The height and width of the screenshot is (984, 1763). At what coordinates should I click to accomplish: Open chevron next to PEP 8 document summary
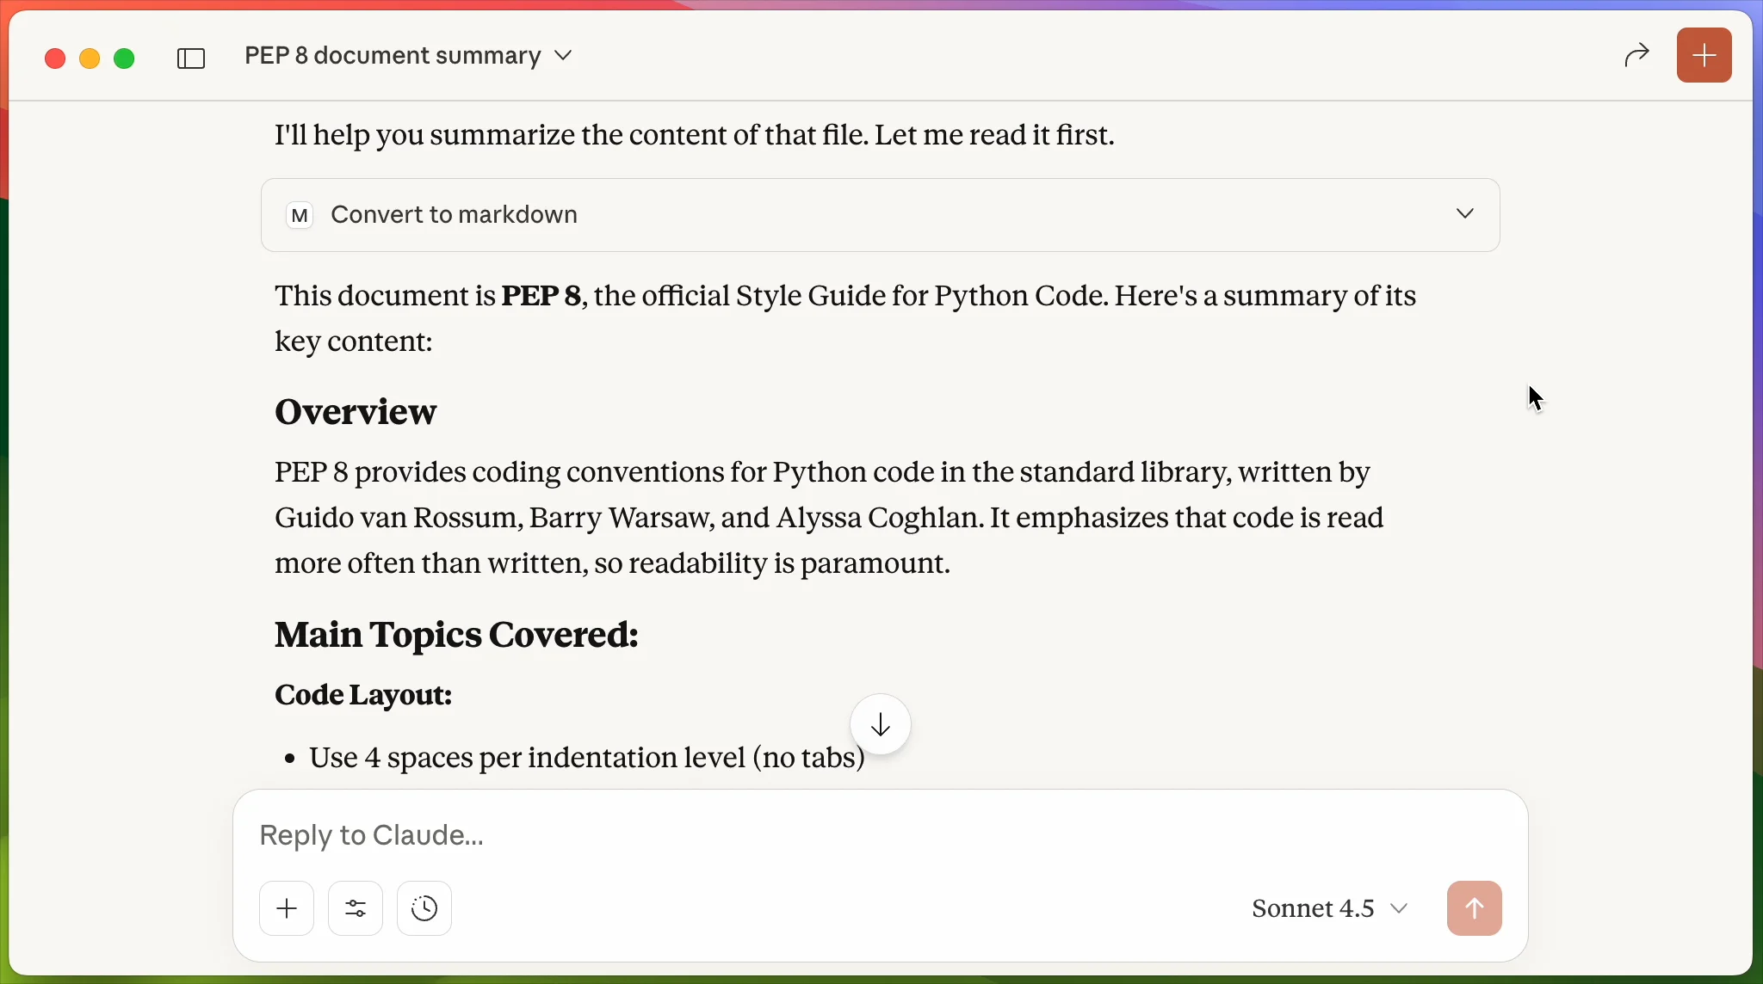563,56
